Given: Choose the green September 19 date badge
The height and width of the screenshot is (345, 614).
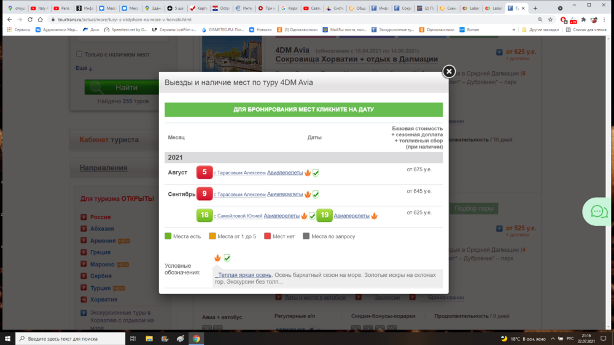Looking at the screenshot, I should pyautogui.click(x=324, y=215).
